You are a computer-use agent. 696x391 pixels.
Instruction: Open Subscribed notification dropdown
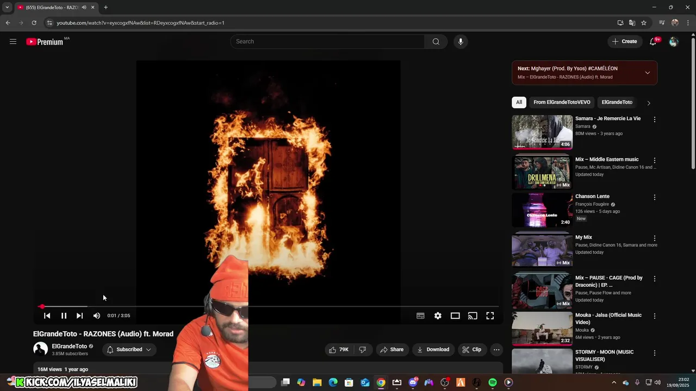pos(129,350)
